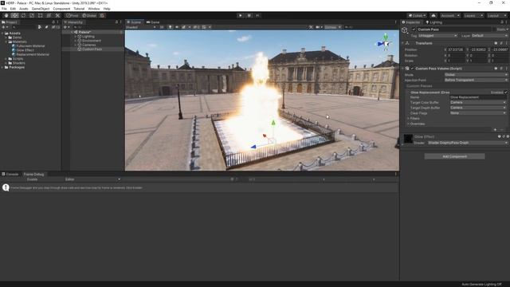Open the Edit menu

click(13, 9)
